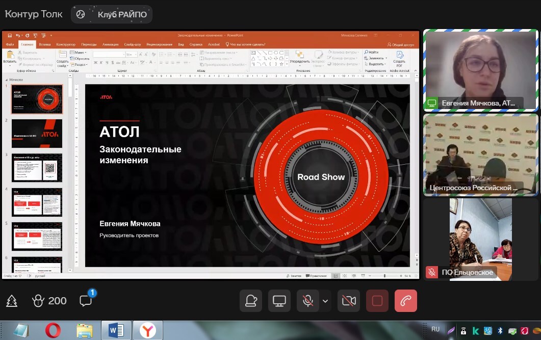Click the Создать PDF Acrobat button
This screenshot has width=541, height=340.
399,59
